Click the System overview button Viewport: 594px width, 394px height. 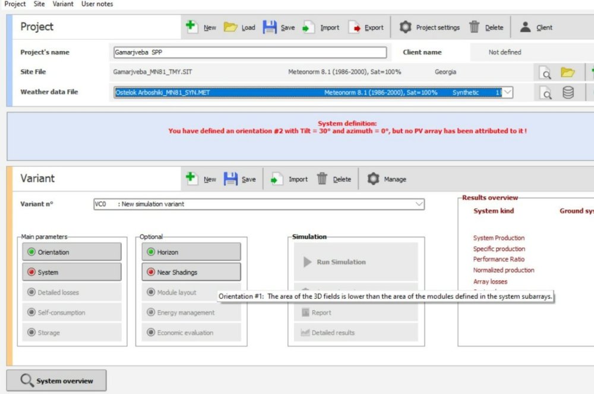[56, 380]
